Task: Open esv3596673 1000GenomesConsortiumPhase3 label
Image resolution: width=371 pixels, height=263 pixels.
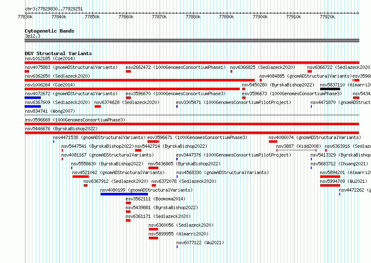Action: [292, 94]
